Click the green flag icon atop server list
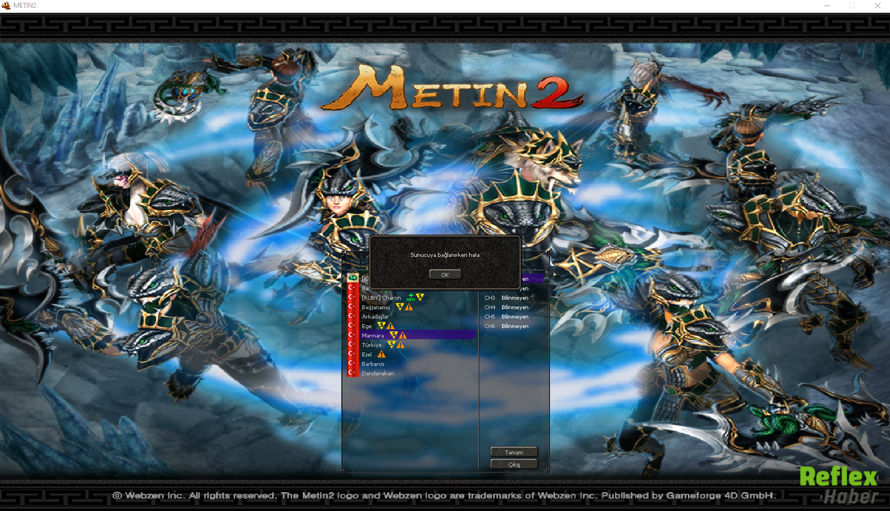Image resolution: width=890 pixels, height=511 pixels. click(353, 277)
